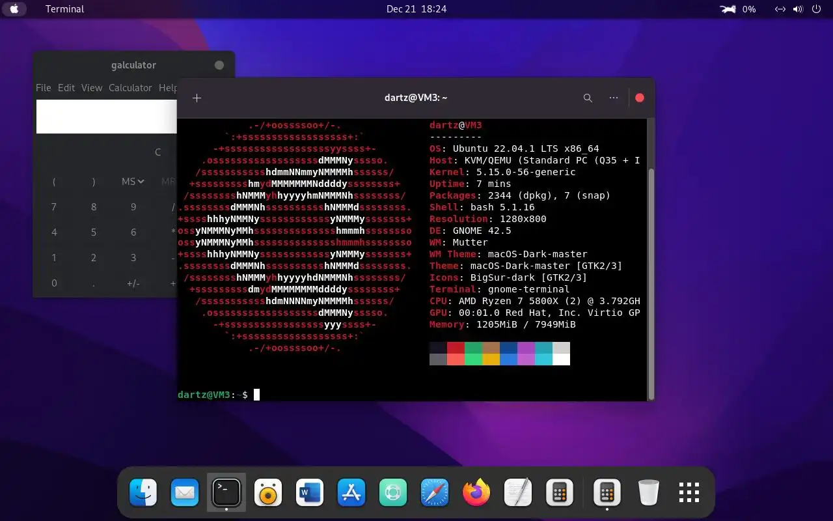Viewport: 833px width, 521px height.
Task: Open a new tab with the terminal plus button
Action: (x=197, y=98)
